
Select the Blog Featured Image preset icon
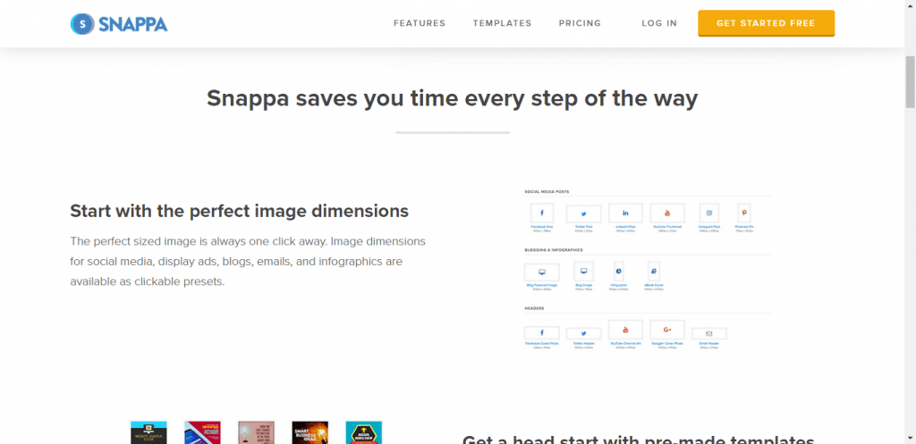pyautogui.click(x=541, y=272)
